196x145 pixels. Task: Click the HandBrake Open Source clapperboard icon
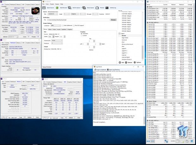pos(44,8)
